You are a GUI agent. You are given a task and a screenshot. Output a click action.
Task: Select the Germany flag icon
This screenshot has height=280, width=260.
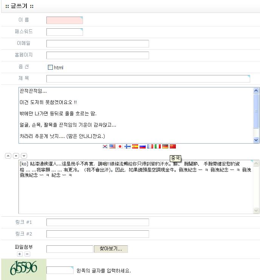click(x=165, y=147)
